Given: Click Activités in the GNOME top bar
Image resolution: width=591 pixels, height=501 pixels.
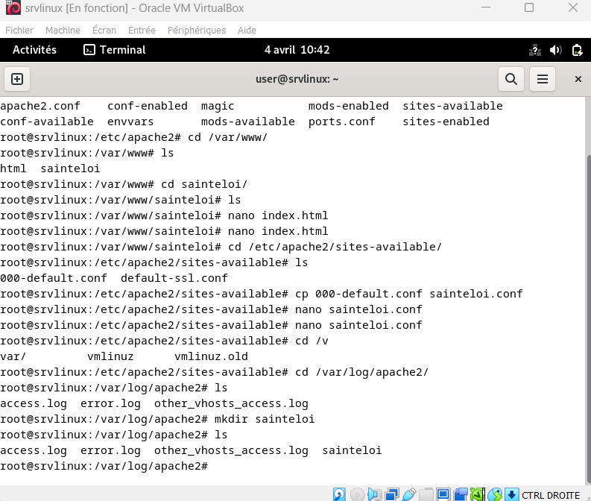Looking at the screenshot, I should 34,50.
